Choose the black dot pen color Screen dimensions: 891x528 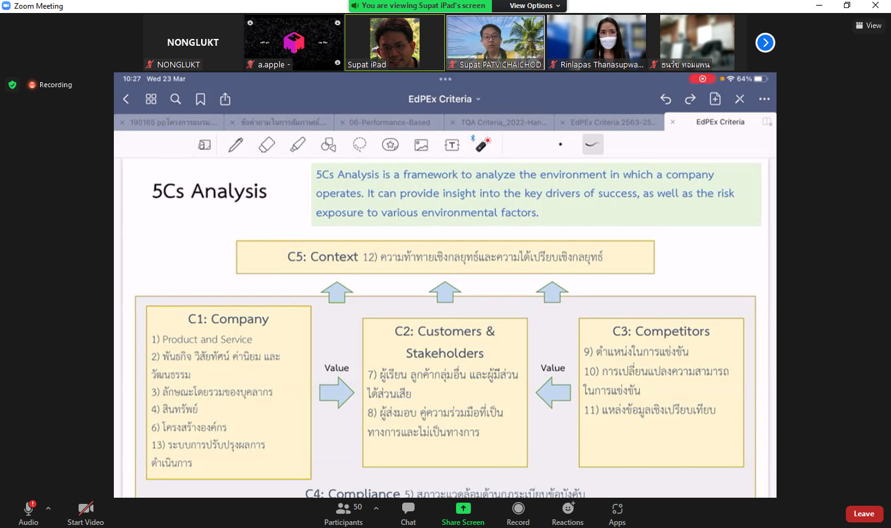point(561,145)
